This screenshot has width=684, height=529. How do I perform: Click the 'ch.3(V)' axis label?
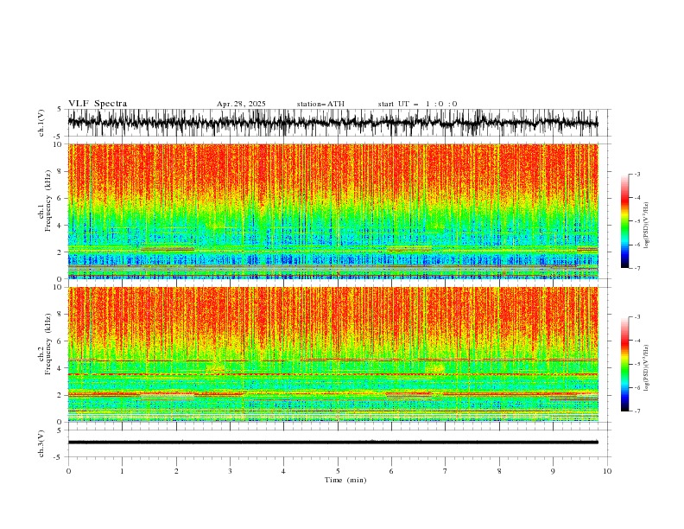tap(41, 443)
